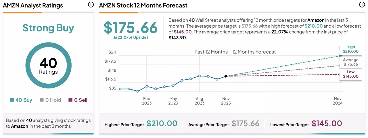Click the Aug 2023 chart axis label
The height and width of the screenshot is (138, 368).
pos(199,101)
